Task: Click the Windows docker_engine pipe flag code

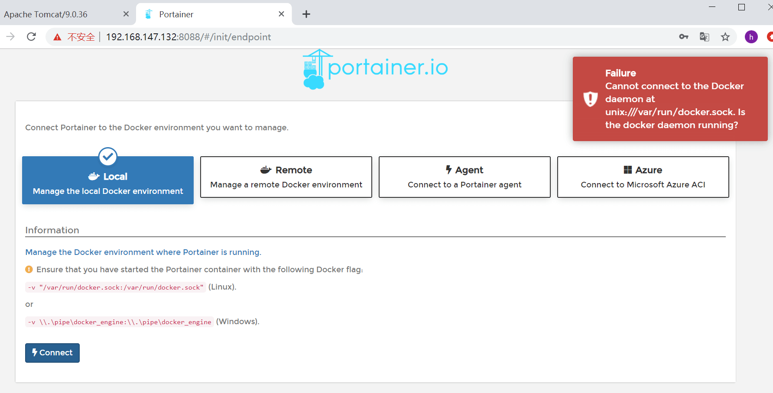Action: coord(120,322)
